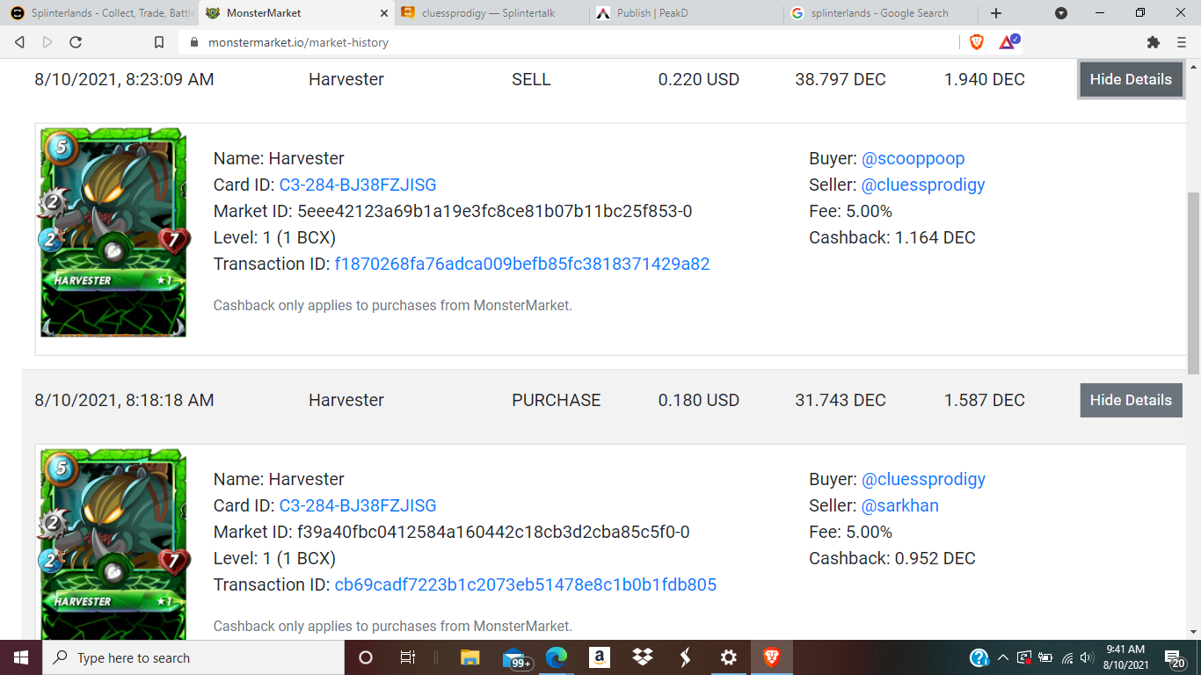Hide details for the Harvester SELL row
The height and width of the screenshot is (675, 1201).
[1131, 79]
